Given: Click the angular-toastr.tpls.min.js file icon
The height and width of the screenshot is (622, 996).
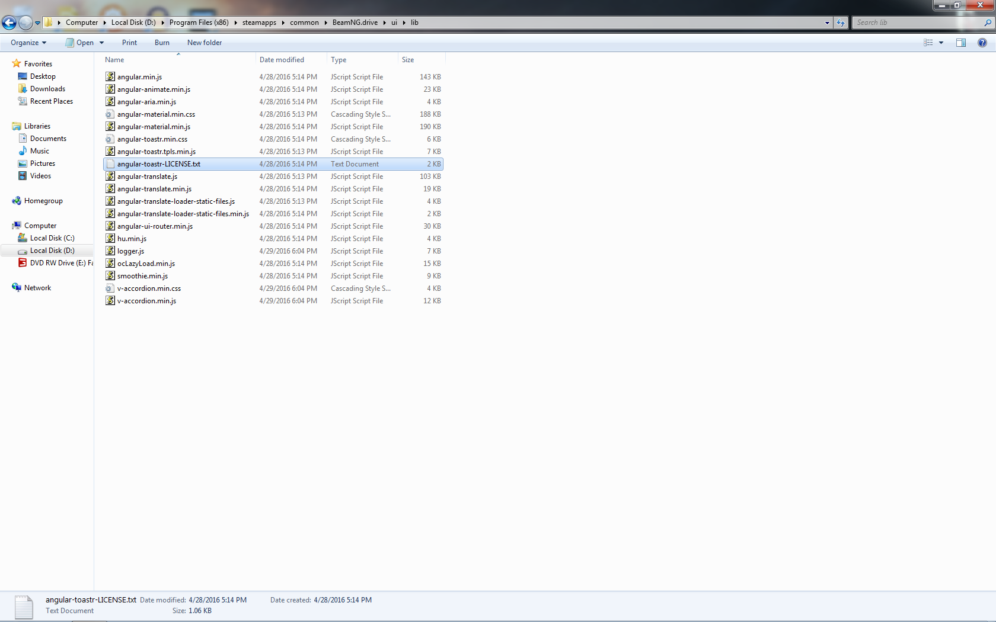Looking at the screenshot, I should click(110, 151).
